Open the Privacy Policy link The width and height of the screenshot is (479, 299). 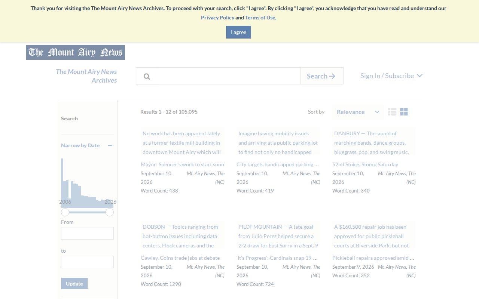pos(217,18)
